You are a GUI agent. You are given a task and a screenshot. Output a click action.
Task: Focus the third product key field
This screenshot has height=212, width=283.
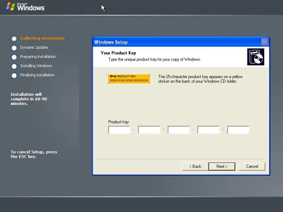point(179,130)
